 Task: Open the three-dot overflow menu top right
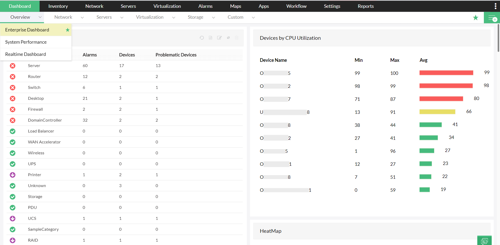tap(496, 6)
